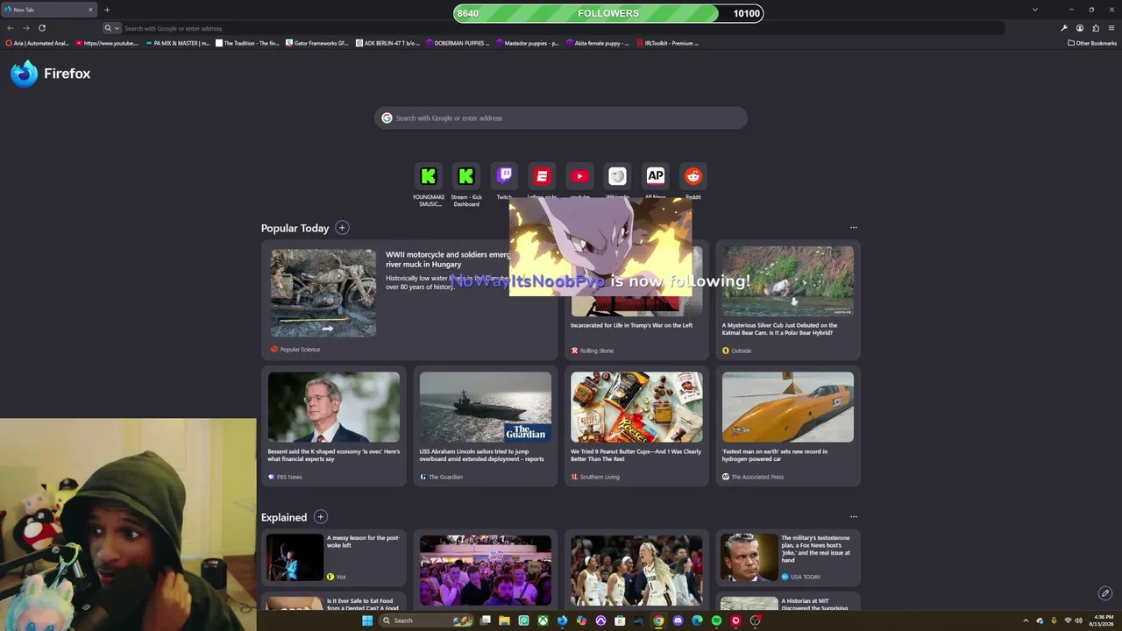
Task: Open the Firefox account icon in toolbar
Action: click(x=1079, y=28)
